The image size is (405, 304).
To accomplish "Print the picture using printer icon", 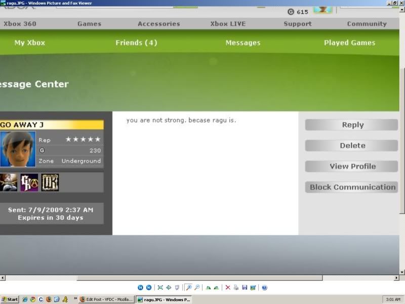I will 236,287.
